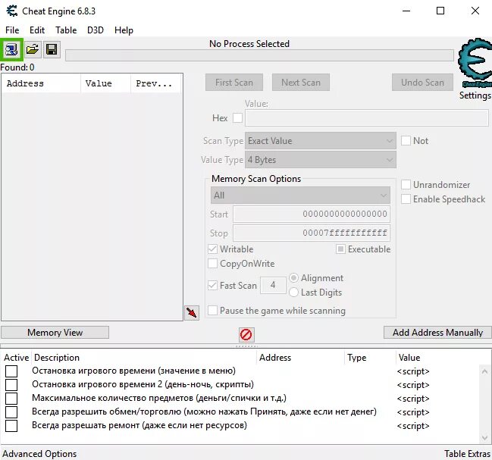This screenshot has width=492, height=460.
Task: Click address list scrollbar up arrow
Action: pos(484,371)
